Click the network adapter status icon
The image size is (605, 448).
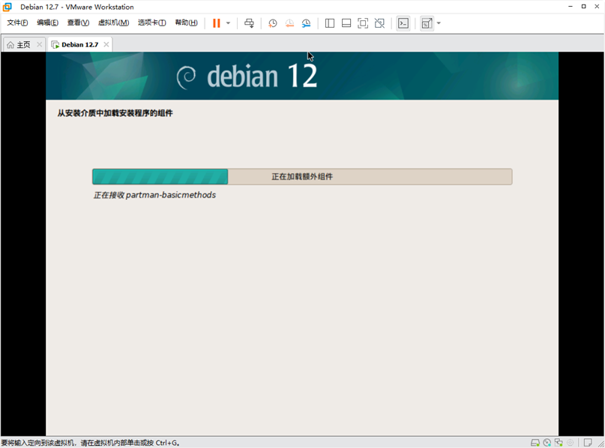[559, 443]
